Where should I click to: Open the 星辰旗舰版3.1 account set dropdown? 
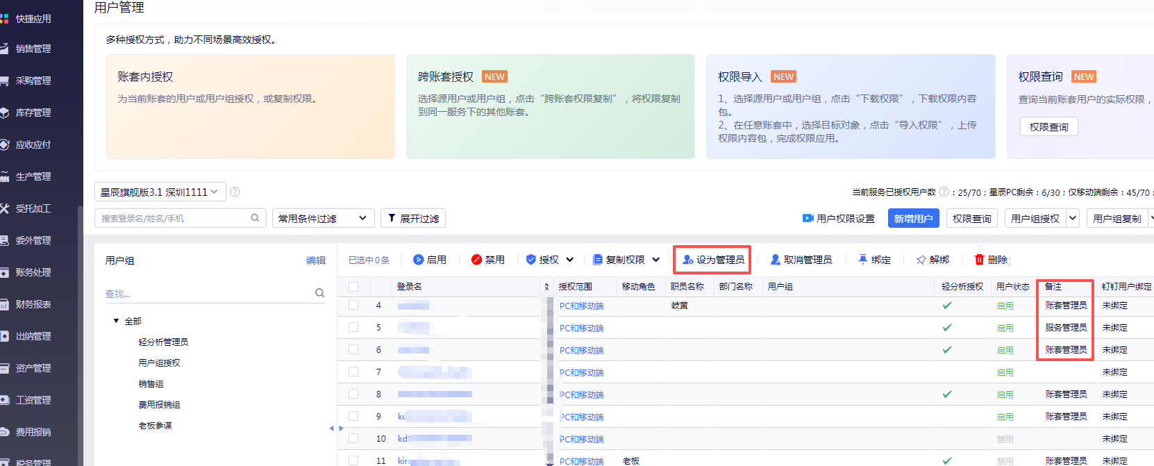coord(160,192)
